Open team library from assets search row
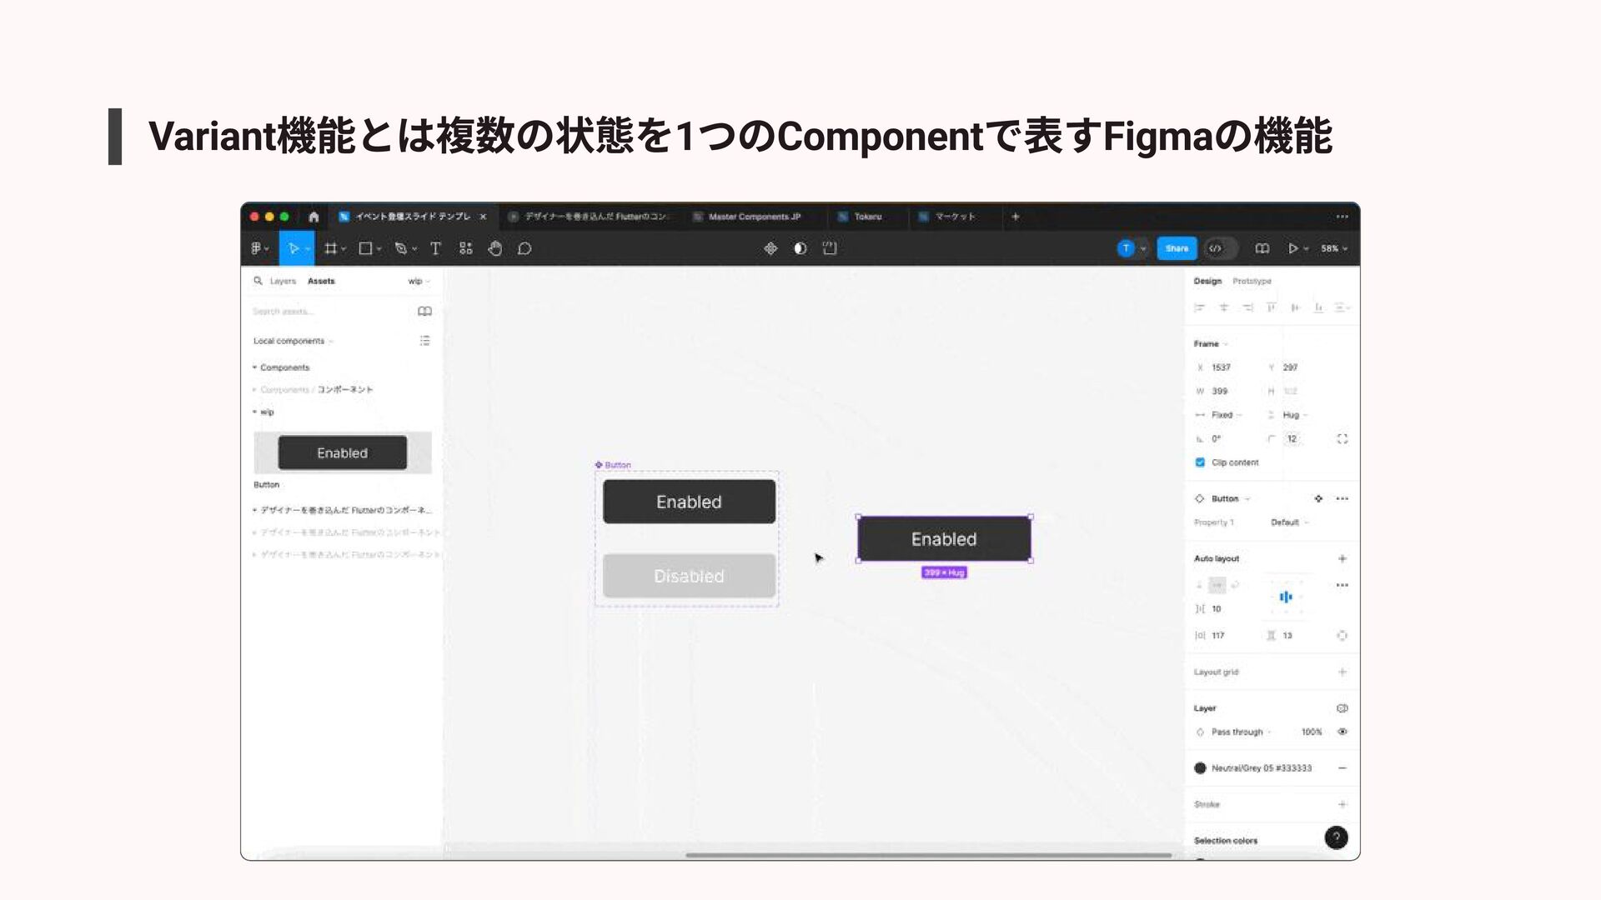This screenshot has width=1601, height=900. pyautogui.click(x=424, y=311)
